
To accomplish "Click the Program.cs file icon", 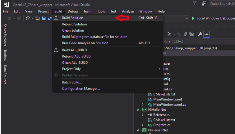I will click(x=150, y=125).
